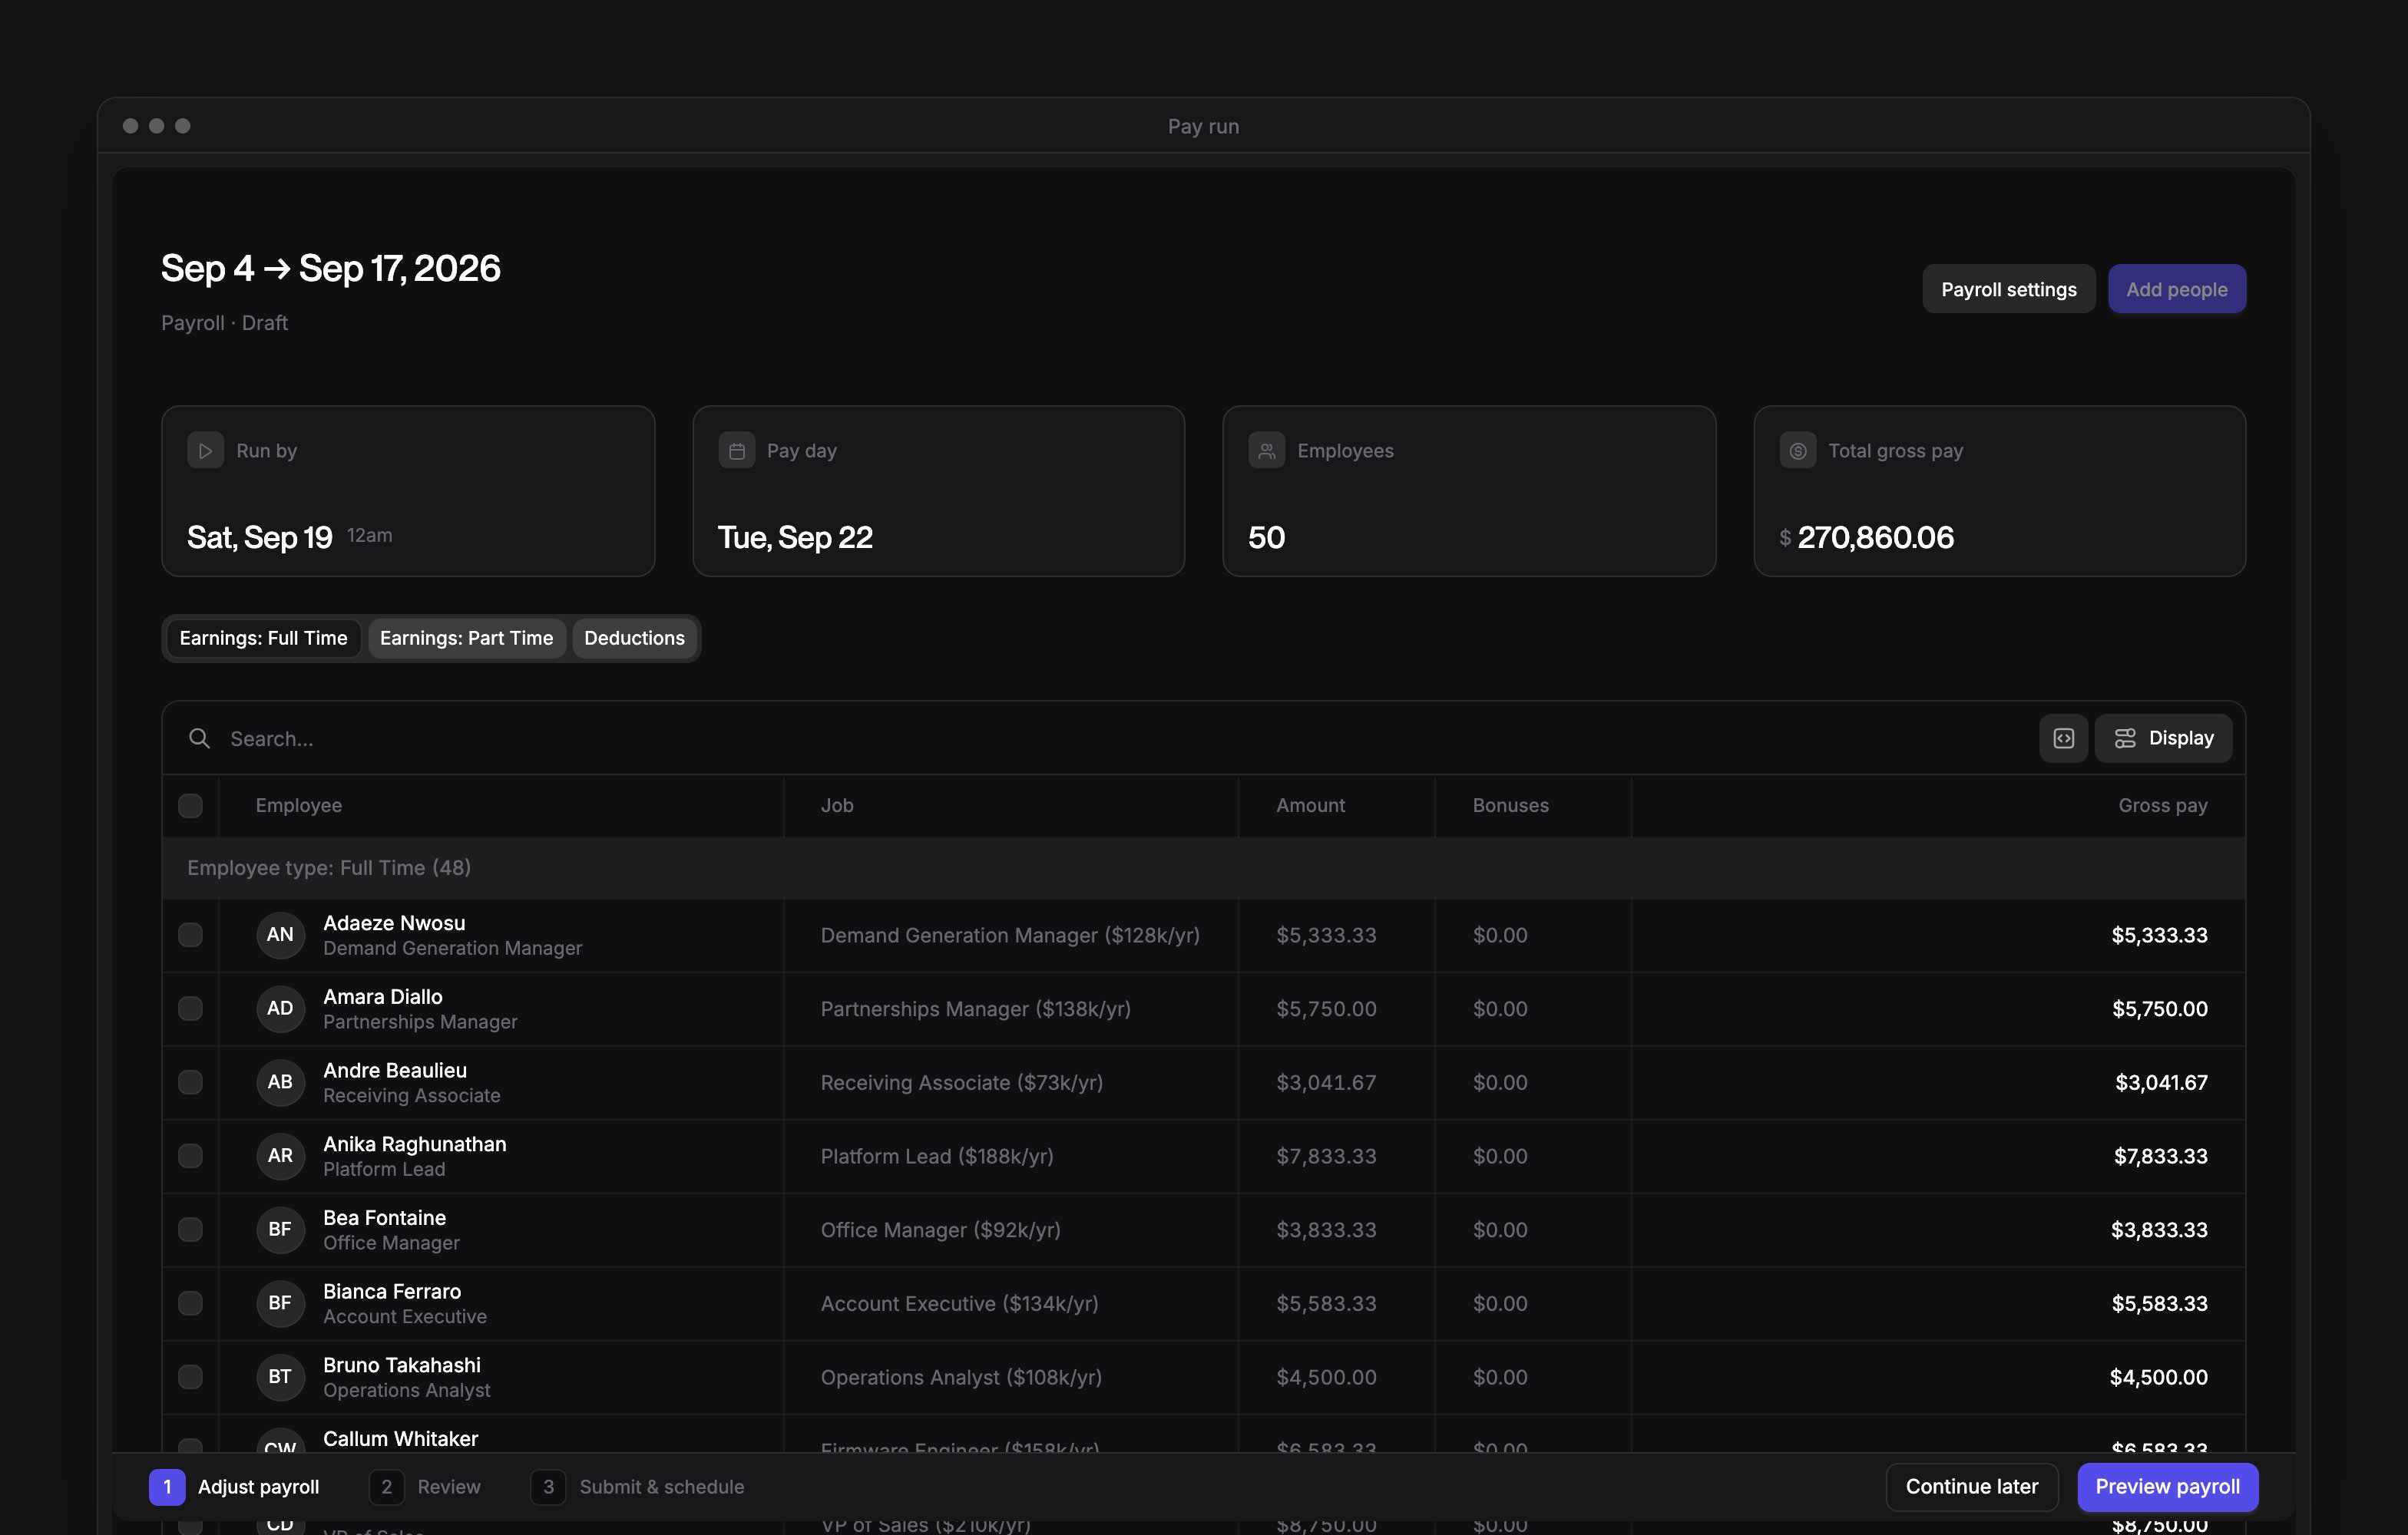Image resolution: width=2408 pixels, height=1535 pixels.
Task: Click the BT avatar for Bruno Takahashi
Action: click(280, 1377)
